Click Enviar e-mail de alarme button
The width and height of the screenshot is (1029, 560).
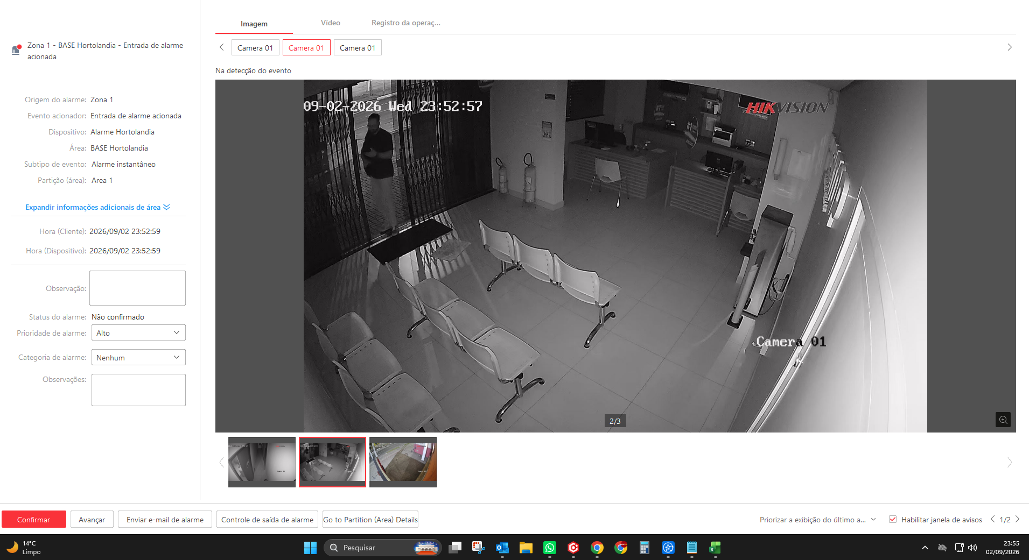pyautogui.click(x=165, y=519)
